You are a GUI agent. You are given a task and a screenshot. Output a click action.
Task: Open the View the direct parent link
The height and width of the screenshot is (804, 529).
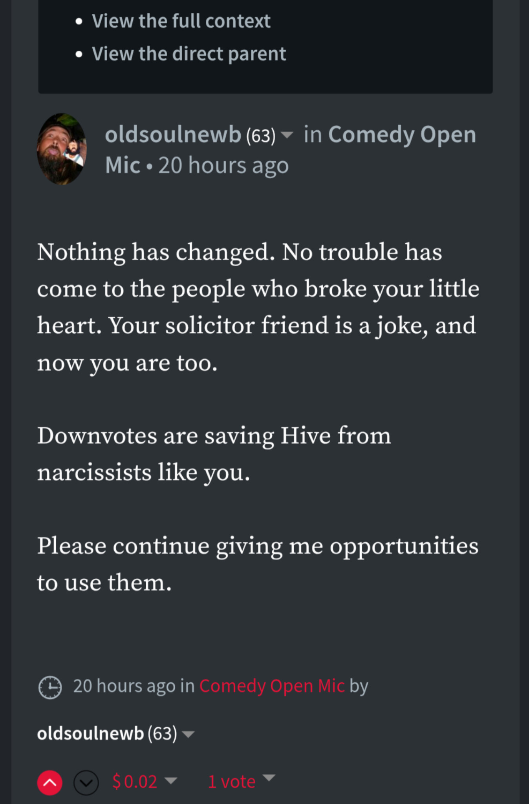tap(189, 54)
